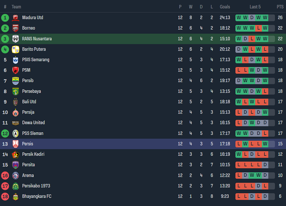The width and height of the screenshot is (286, 206).
Task: Click the Madura Utd club crest
Action: click(x=15, y=18)
